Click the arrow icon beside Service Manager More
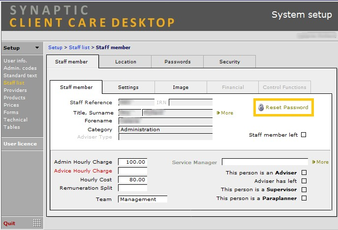 [313, 162]
